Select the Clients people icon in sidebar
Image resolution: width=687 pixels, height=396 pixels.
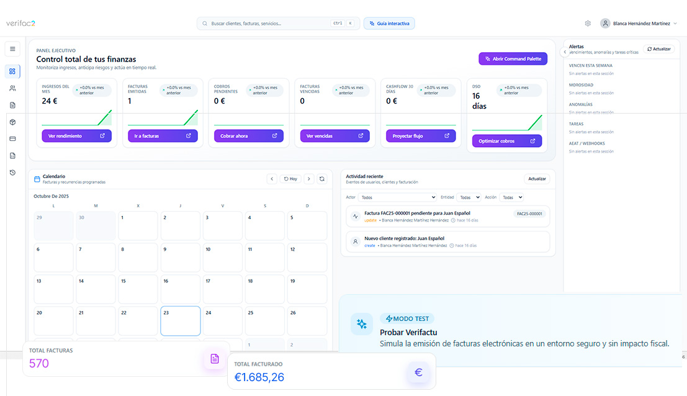[12, 88]
